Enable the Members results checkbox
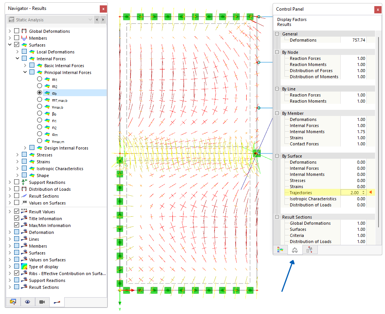385x314 pixels. [x=17, y=38]
